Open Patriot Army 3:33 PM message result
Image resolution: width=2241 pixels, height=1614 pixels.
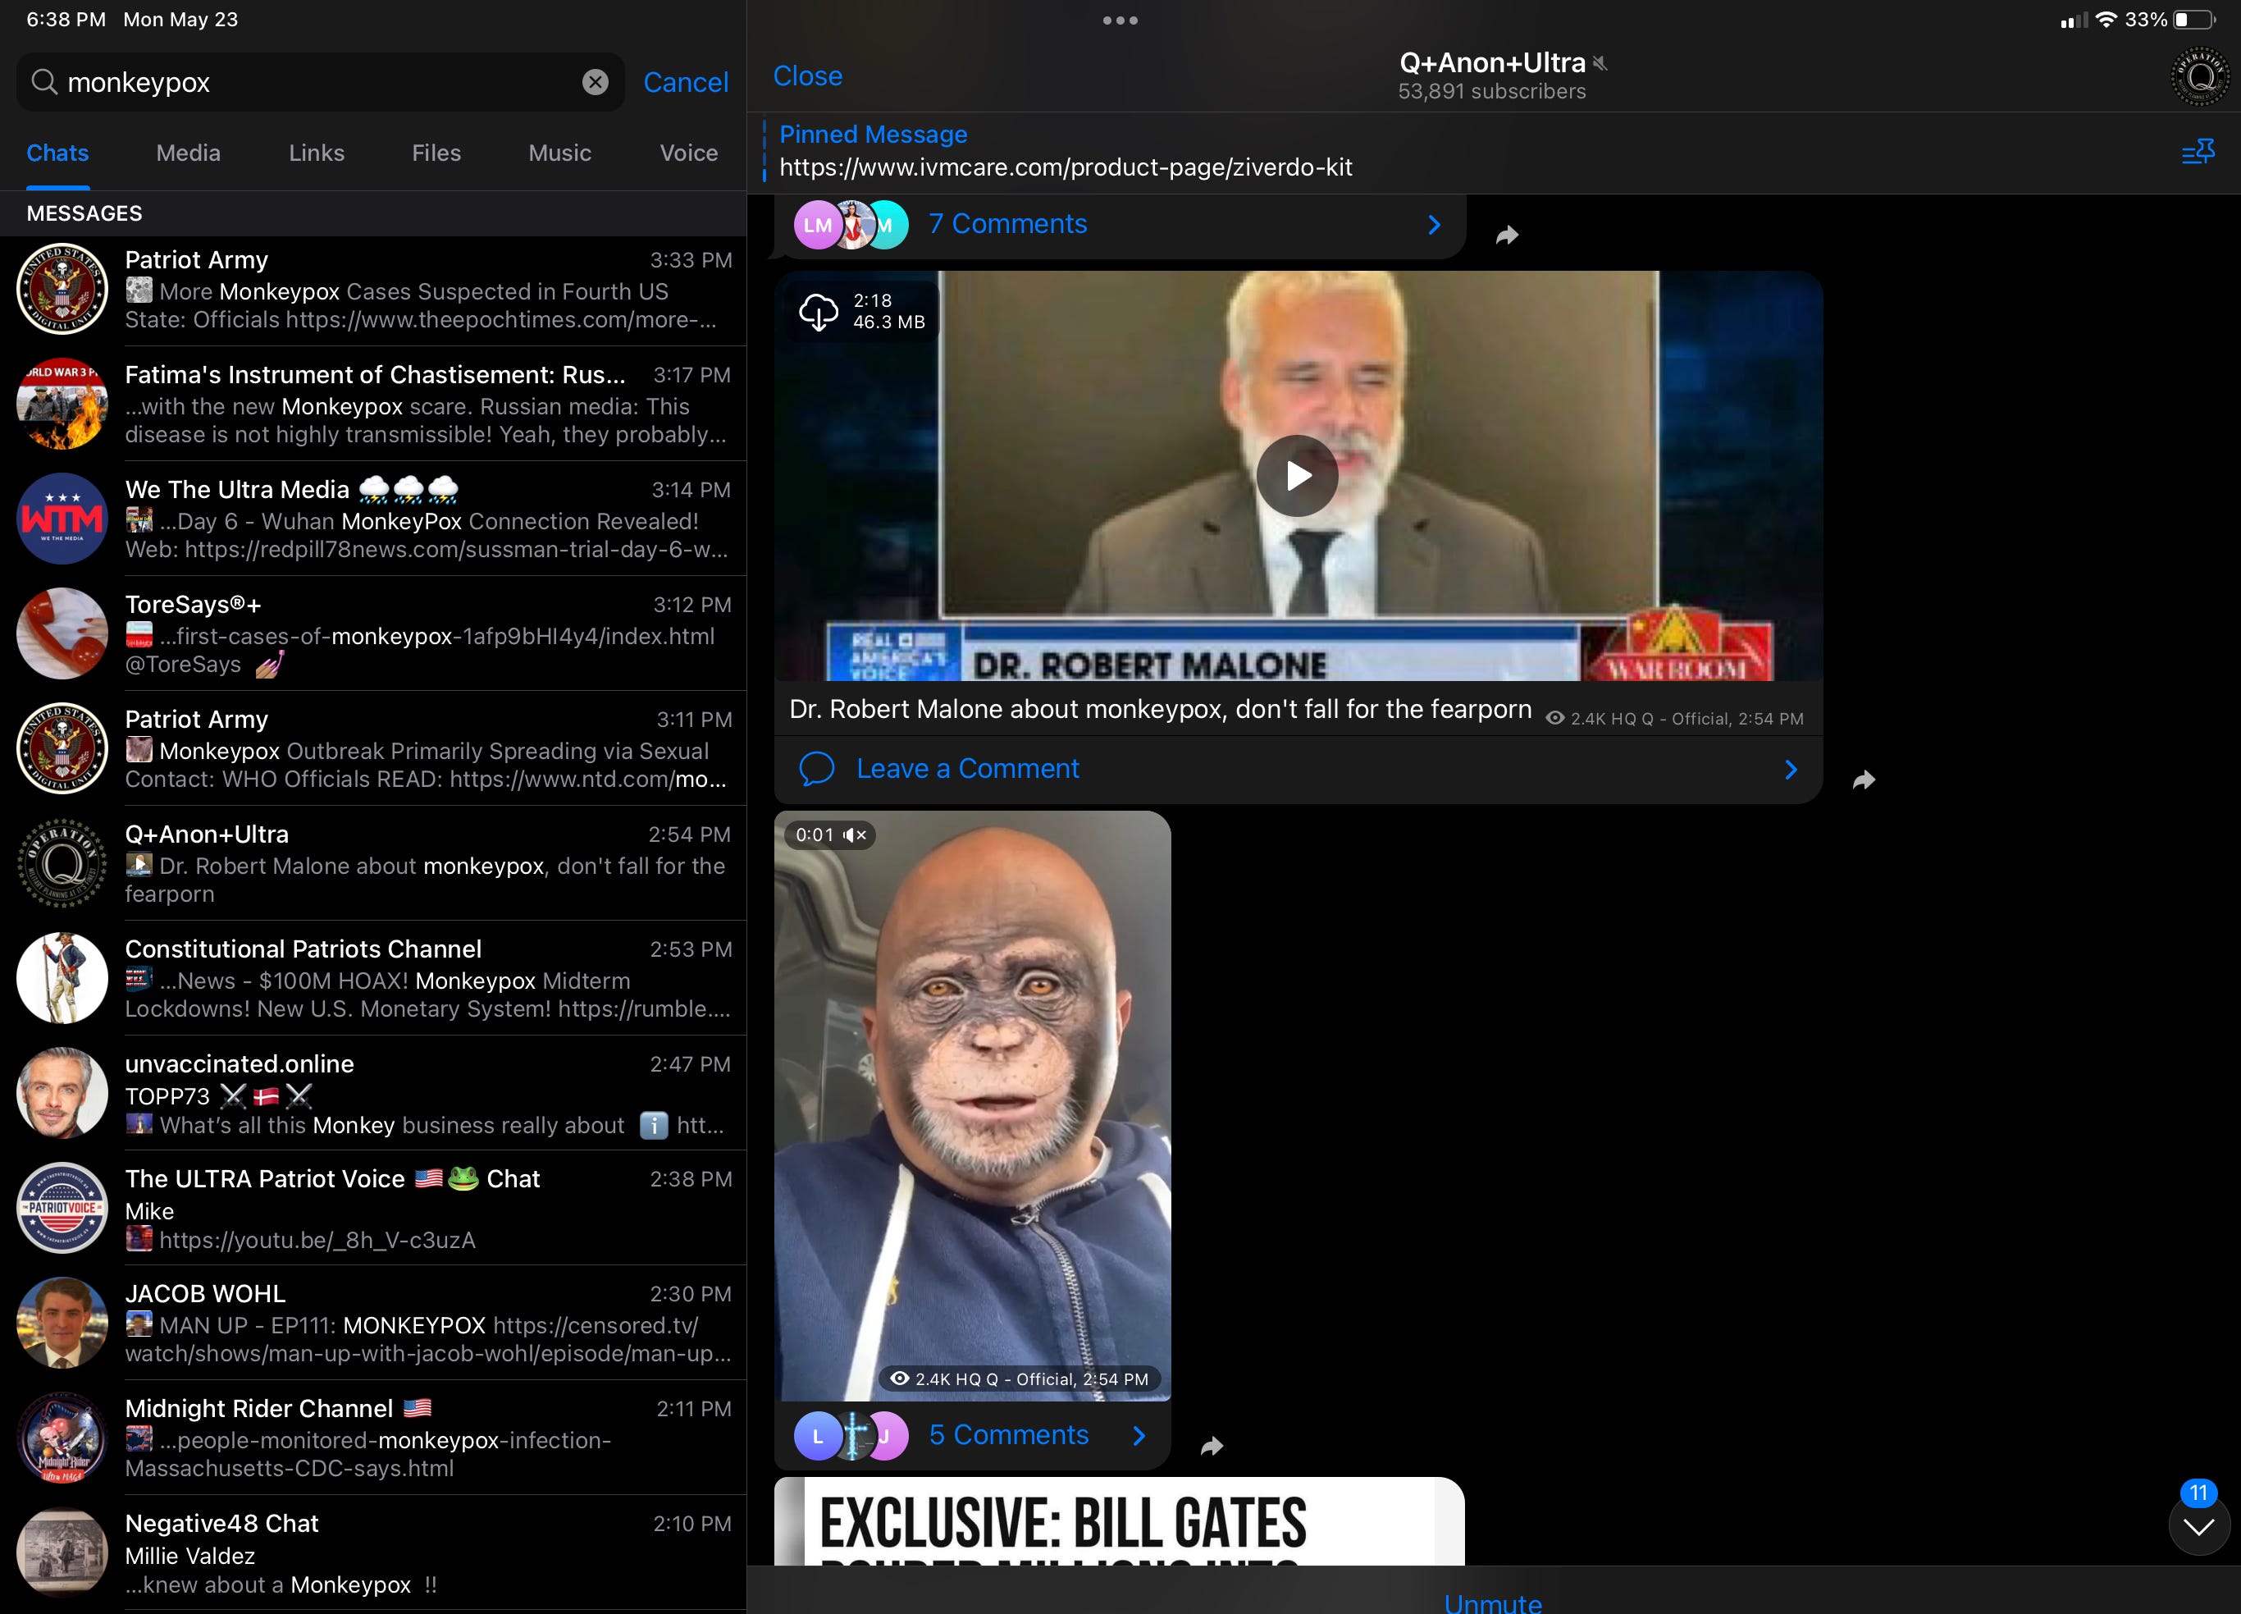coord(372,290)
